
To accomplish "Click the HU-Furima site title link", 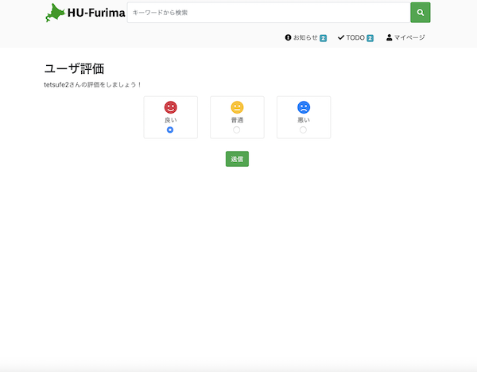I will [x=96, y=13].
